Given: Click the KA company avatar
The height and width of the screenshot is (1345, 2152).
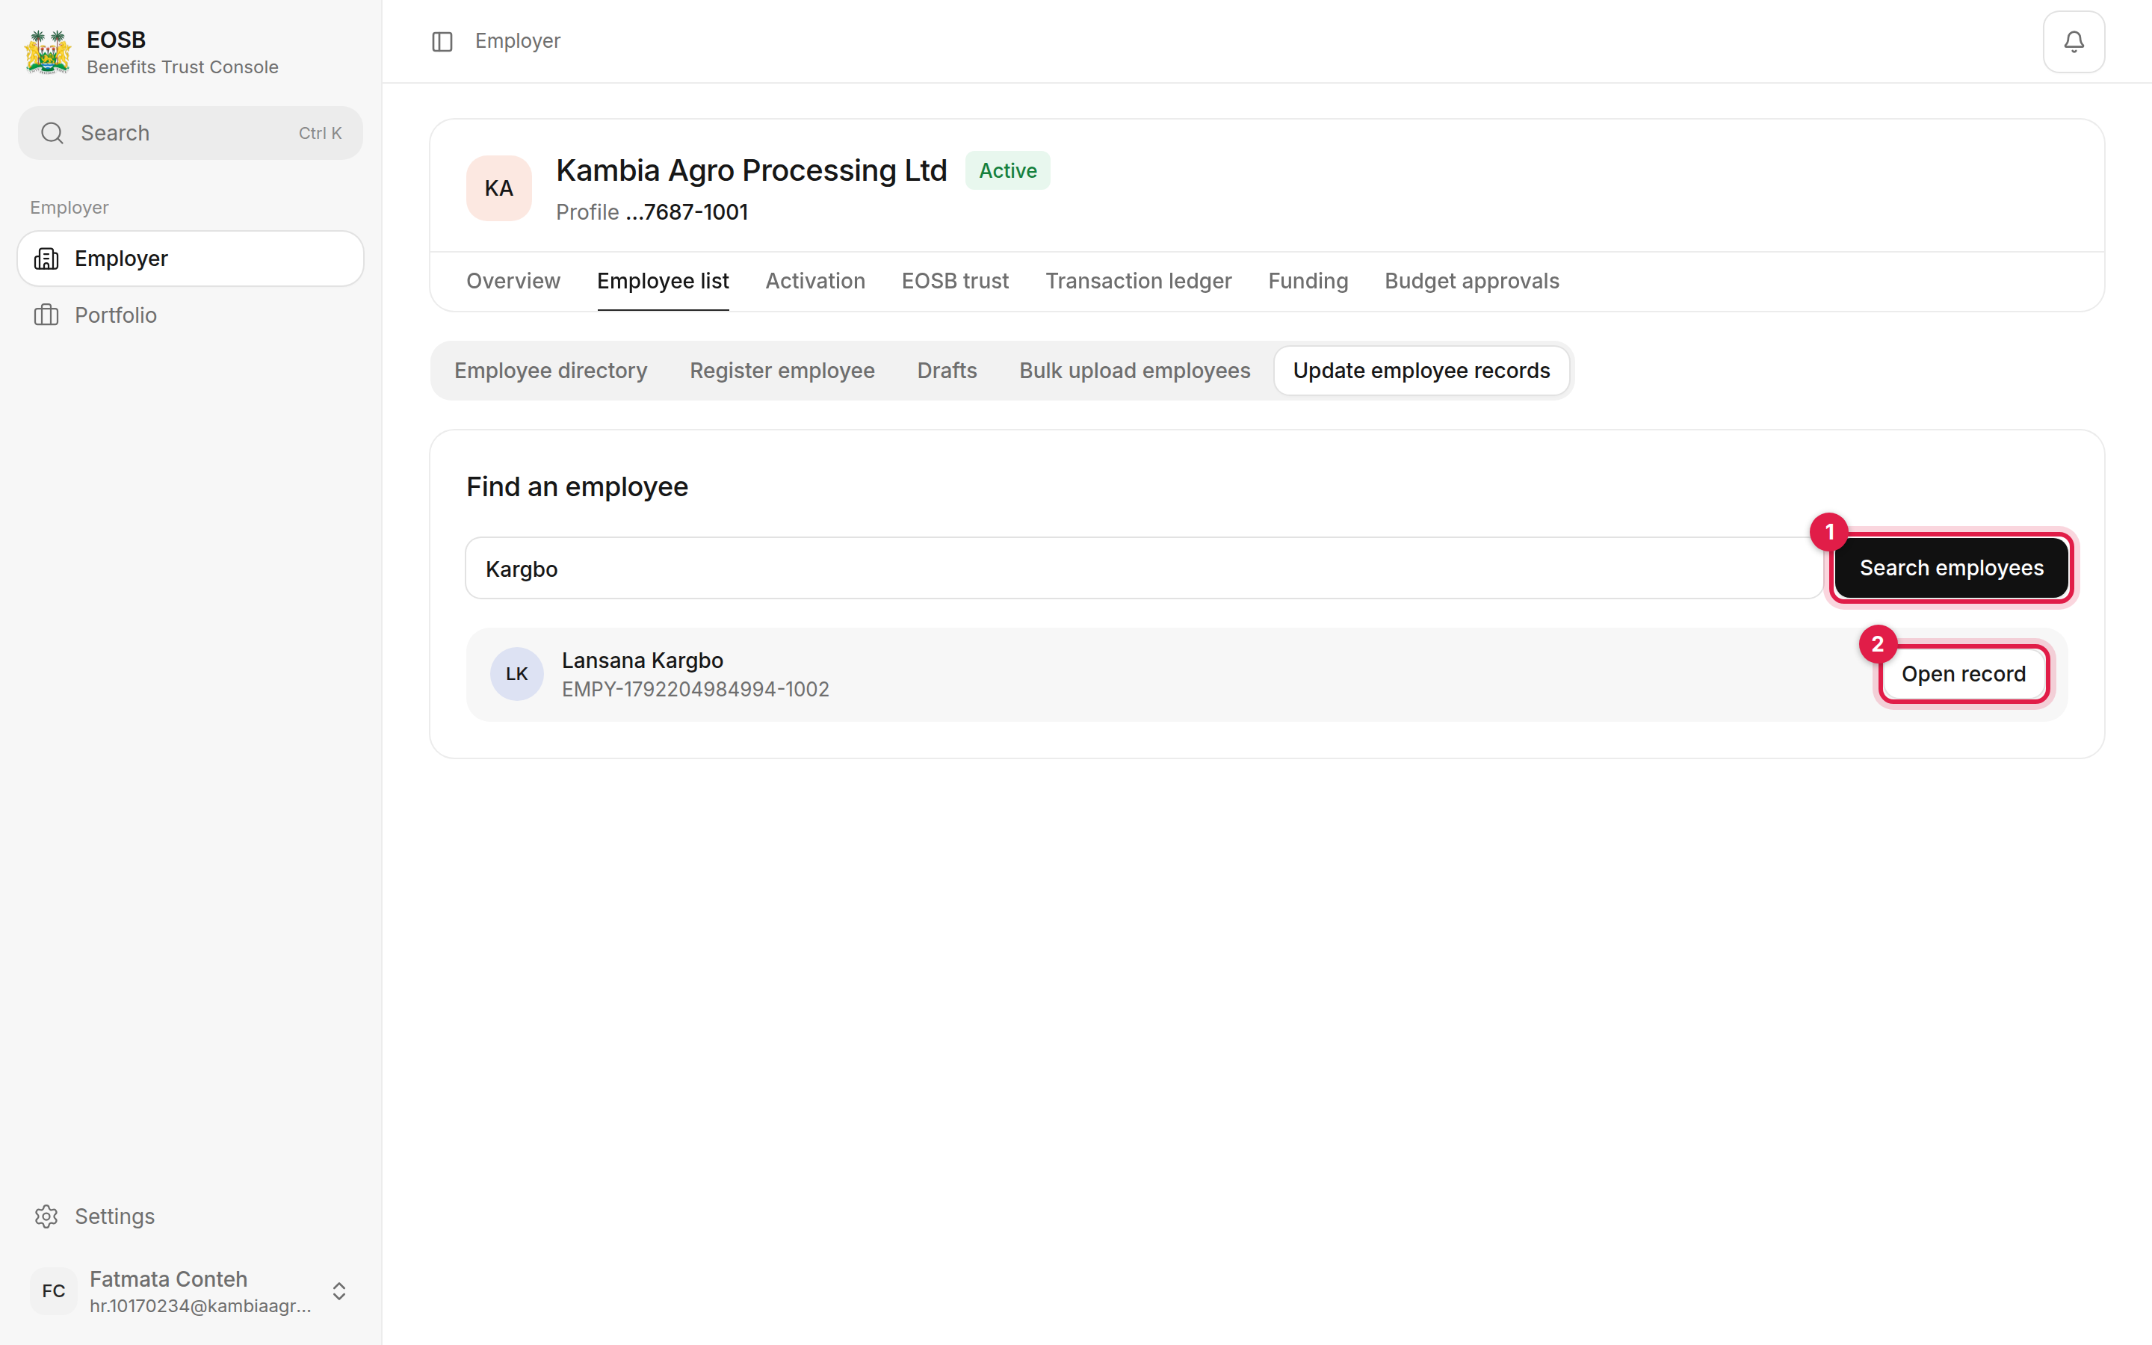Looking at the screenshot, I should pyautogui.click(x=499, y=188).
